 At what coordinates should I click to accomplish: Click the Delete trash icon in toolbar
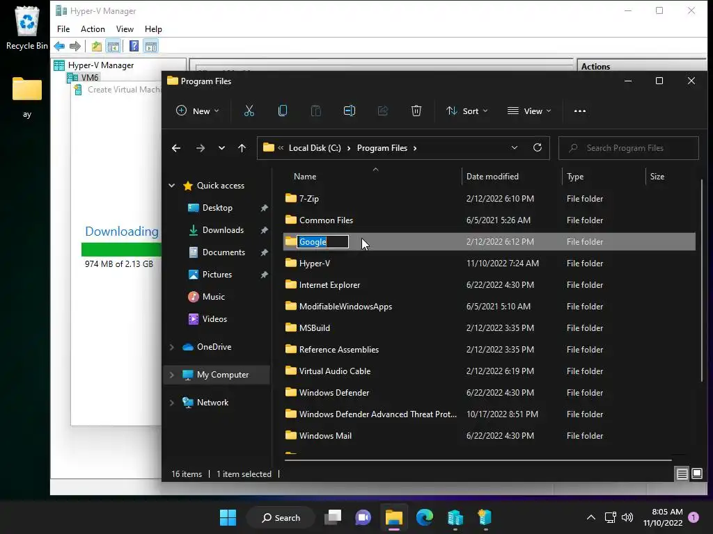(x=416, y=111)
